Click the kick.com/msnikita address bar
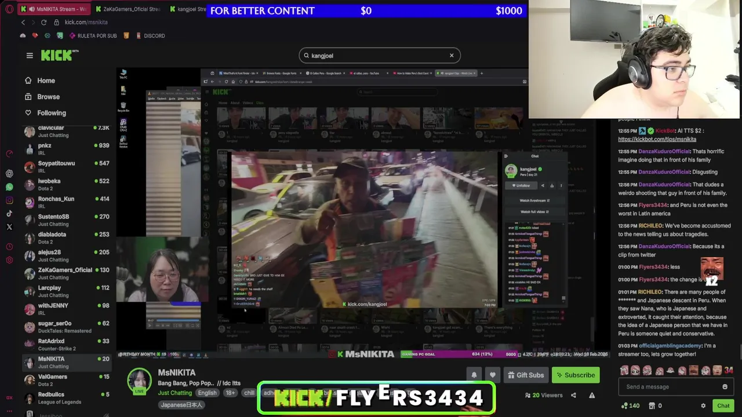The width and height of the screenshot is (742, 417). click(x=86, y=22)
